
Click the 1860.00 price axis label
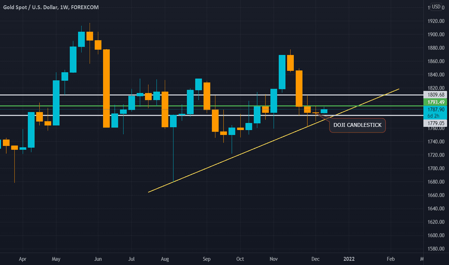pos(436,61)
